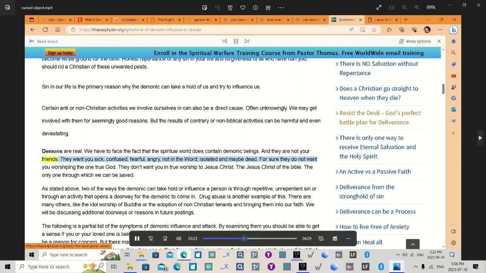Open Edge sidebar Outlook icon
Viewport: 486px width, 273px height.
pos(453,109)
